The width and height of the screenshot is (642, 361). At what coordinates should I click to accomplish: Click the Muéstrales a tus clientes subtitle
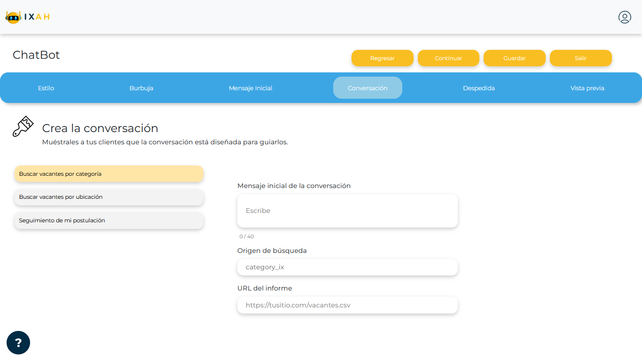click(165, 142)
